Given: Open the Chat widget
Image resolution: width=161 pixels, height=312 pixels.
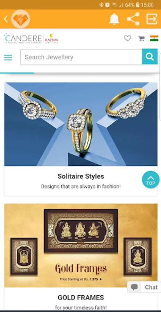Looking at the screenshot, I should coord(144,287).
